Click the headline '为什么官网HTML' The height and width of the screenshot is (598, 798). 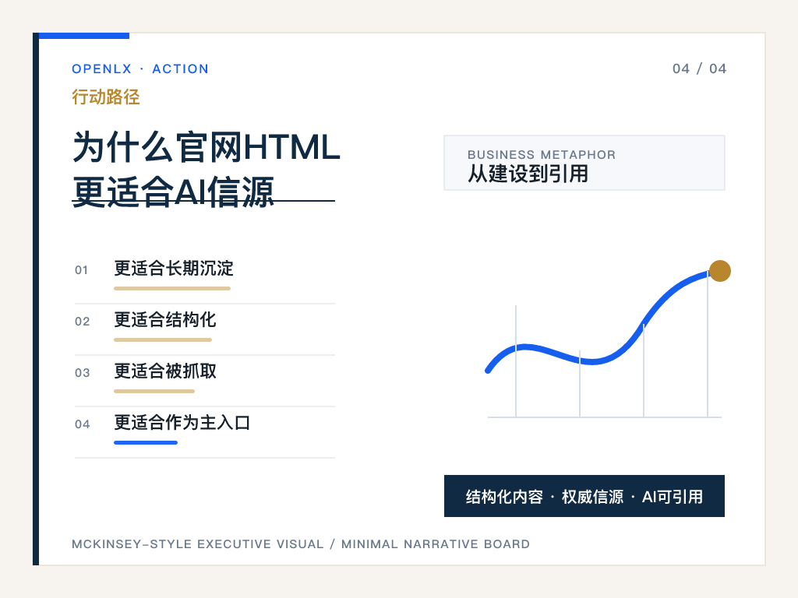[x=206, y=147]
